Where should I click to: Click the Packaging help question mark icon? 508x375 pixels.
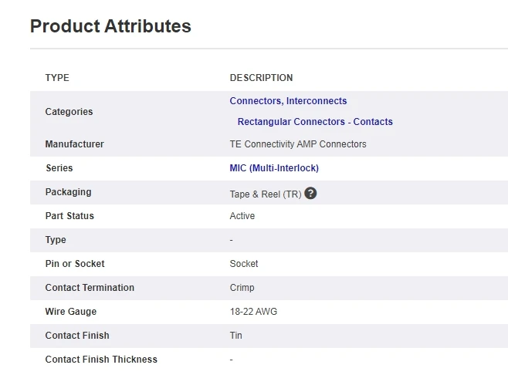pyautogui.click(x=310, y=194)
